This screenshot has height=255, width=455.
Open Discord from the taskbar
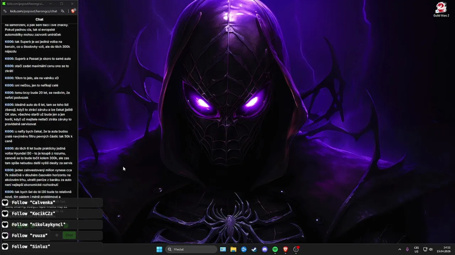click(264, 249)
